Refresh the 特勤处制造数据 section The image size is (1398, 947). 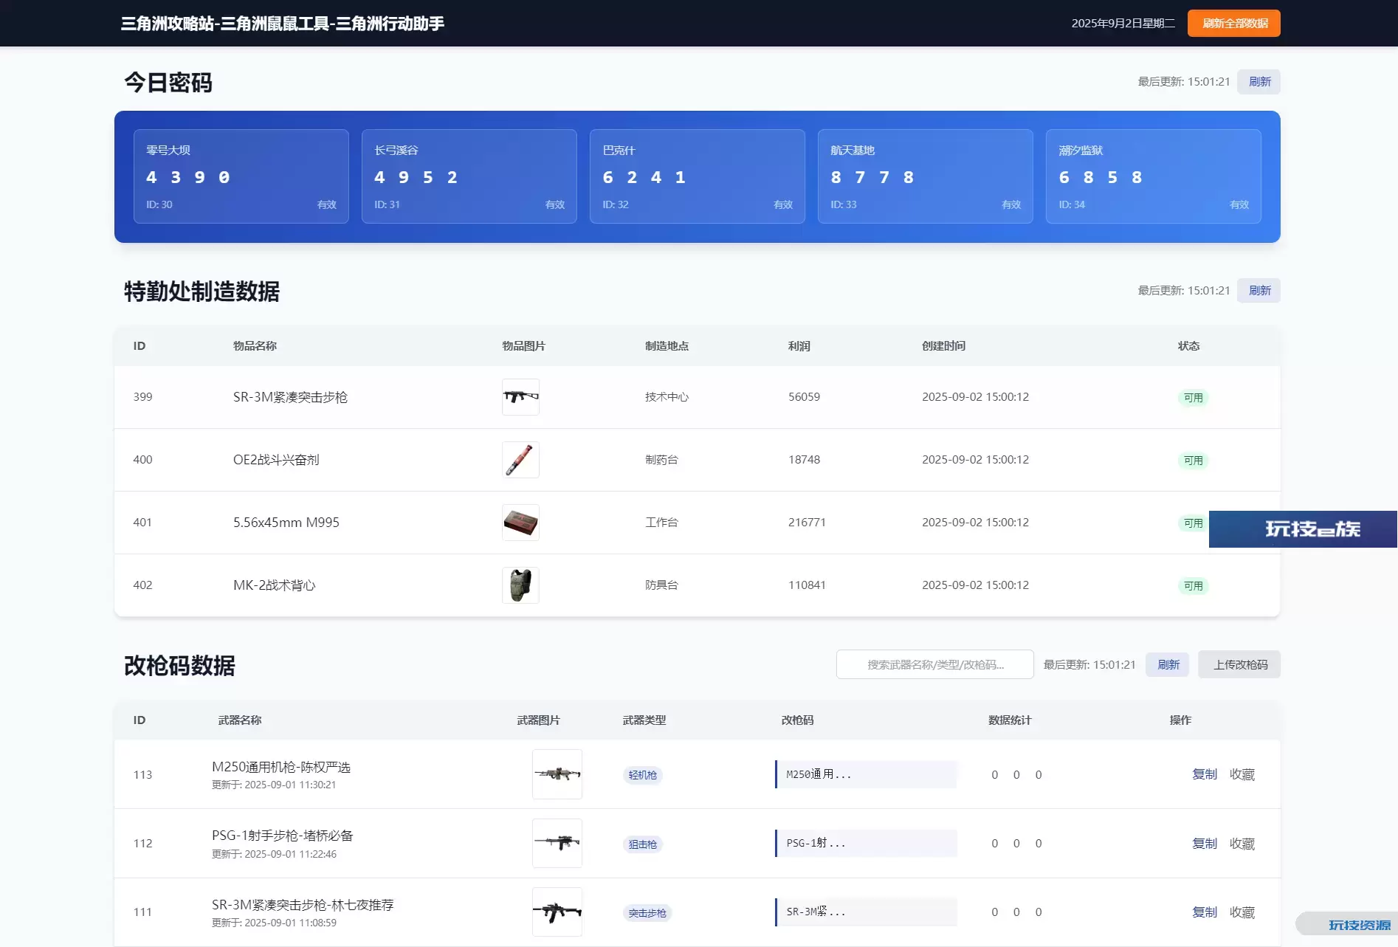pyautogui.click(x=1259, y=291)
